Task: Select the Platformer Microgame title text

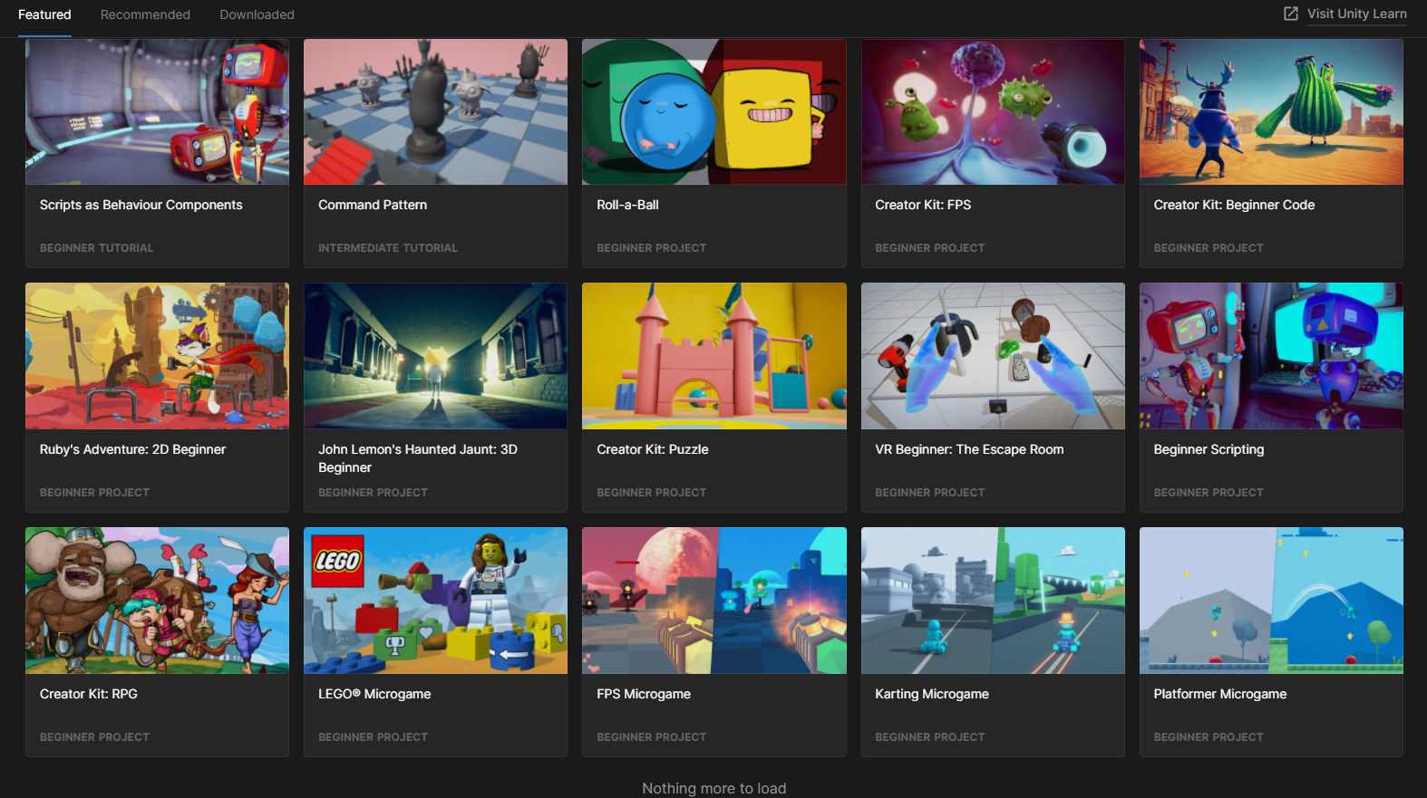Action: (1220, 694)
